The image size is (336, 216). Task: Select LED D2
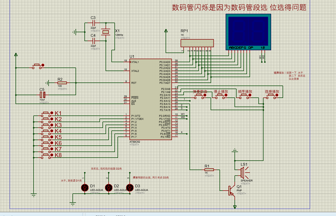(x=109, y=188)
